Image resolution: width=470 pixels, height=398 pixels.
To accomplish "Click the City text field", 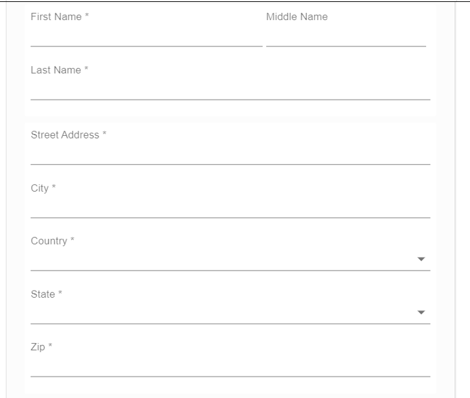I will pyautogui.click(x=230, y=207).
